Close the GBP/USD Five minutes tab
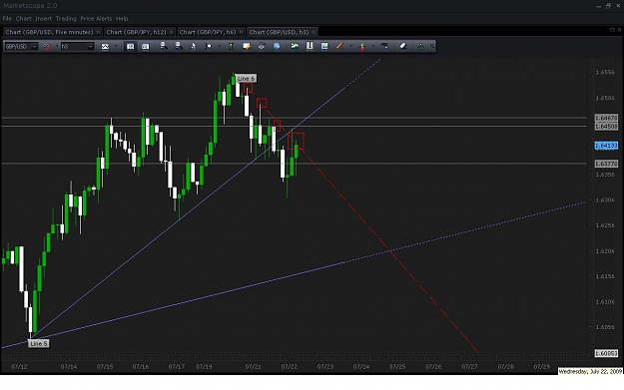The height and width of the screenshot is (390, 624). pos(98,32)
